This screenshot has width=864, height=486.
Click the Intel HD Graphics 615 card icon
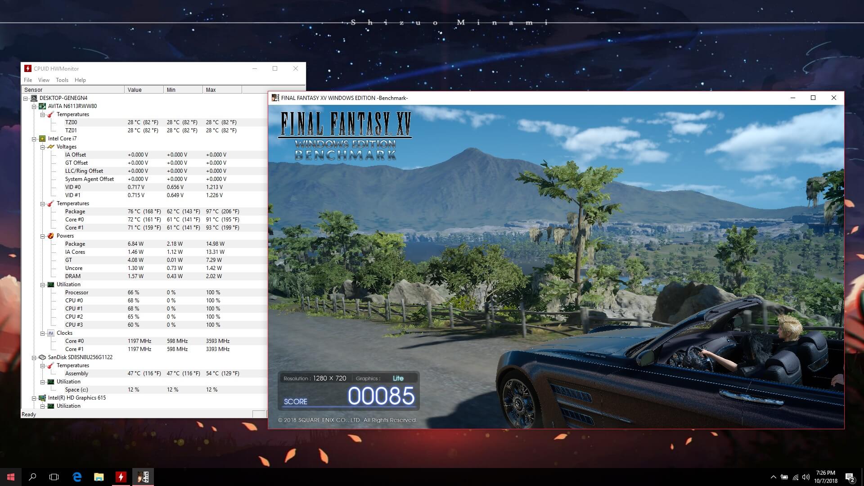point(42,398)
